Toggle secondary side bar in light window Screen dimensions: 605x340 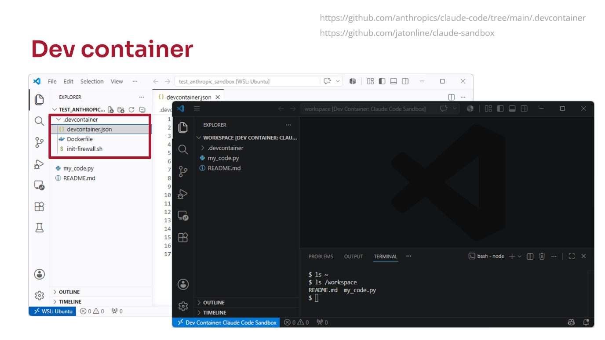click(405, 81)
